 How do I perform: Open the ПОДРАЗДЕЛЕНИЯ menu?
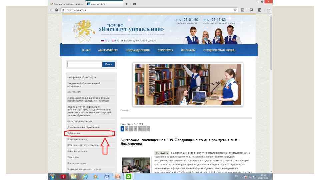(138, 50)
